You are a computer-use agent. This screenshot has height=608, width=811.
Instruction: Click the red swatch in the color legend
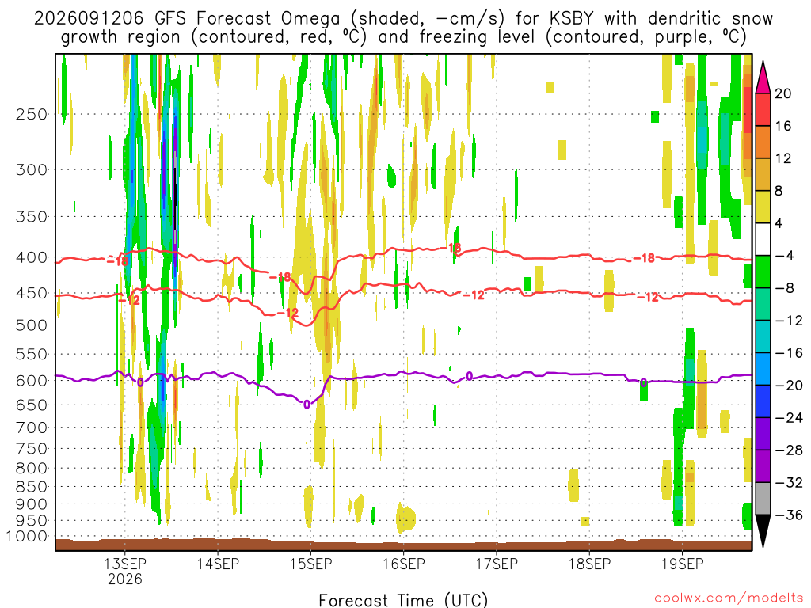[763, 109]
